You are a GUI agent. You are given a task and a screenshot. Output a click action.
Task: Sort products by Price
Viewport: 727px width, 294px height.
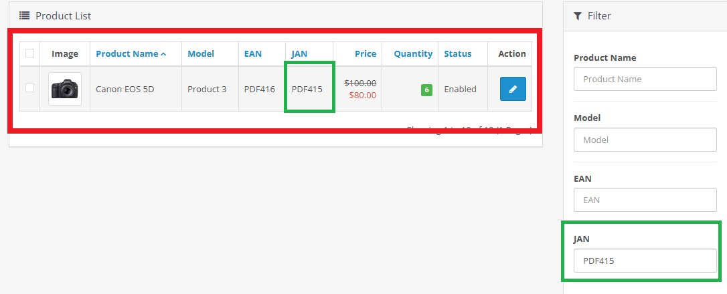(x=366, y=54)
